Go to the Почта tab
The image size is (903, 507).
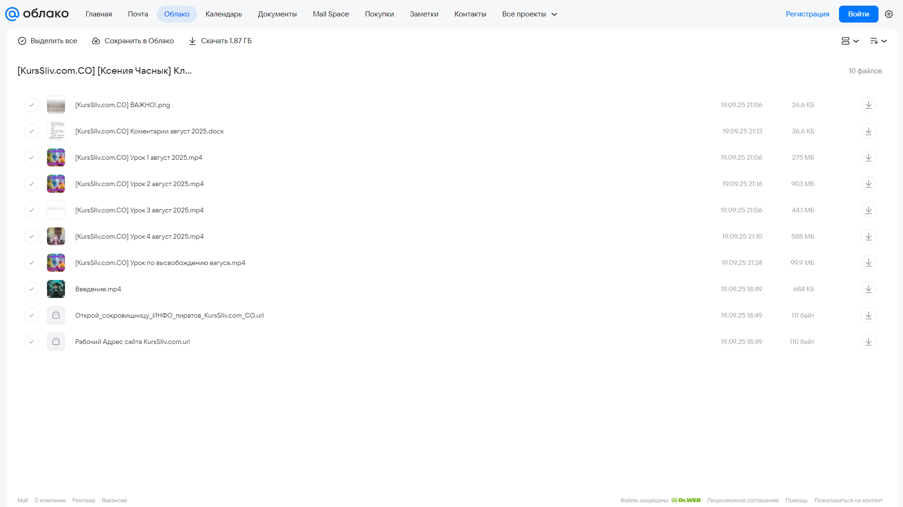click(x=138, y=14)
